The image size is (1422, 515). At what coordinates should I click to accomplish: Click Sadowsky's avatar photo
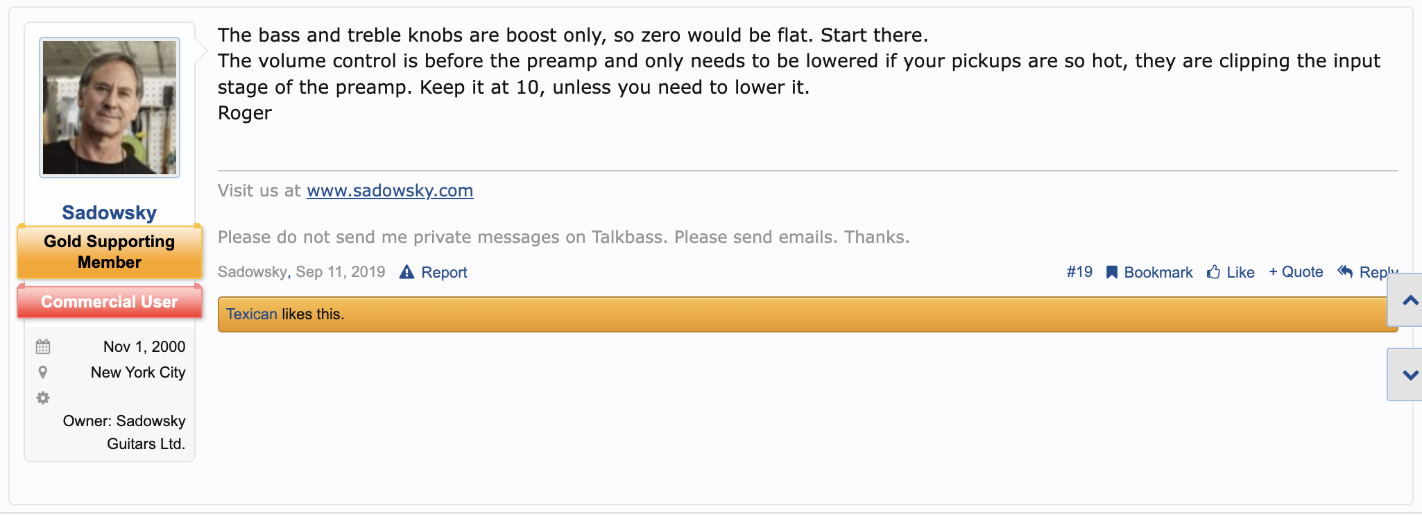coord(110,108)
